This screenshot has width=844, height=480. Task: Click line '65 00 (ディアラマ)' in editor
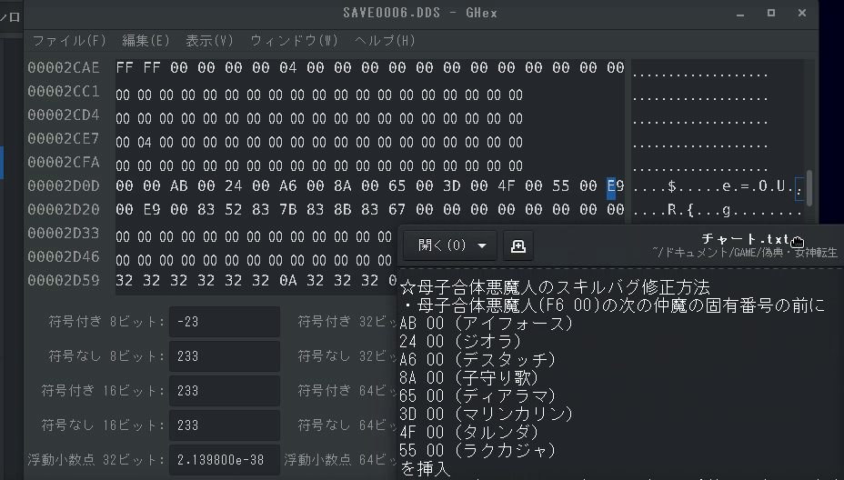[477, 396]
